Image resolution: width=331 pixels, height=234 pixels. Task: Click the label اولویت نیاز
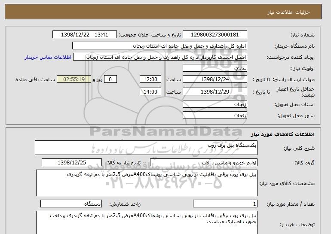303,69
